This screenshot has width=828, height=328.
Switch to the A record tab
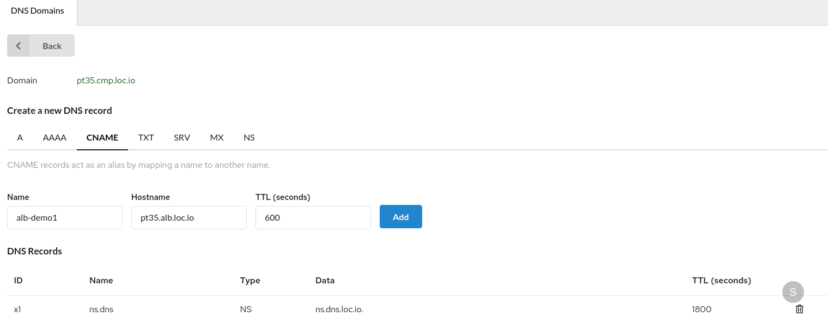[x=20, y=138]
